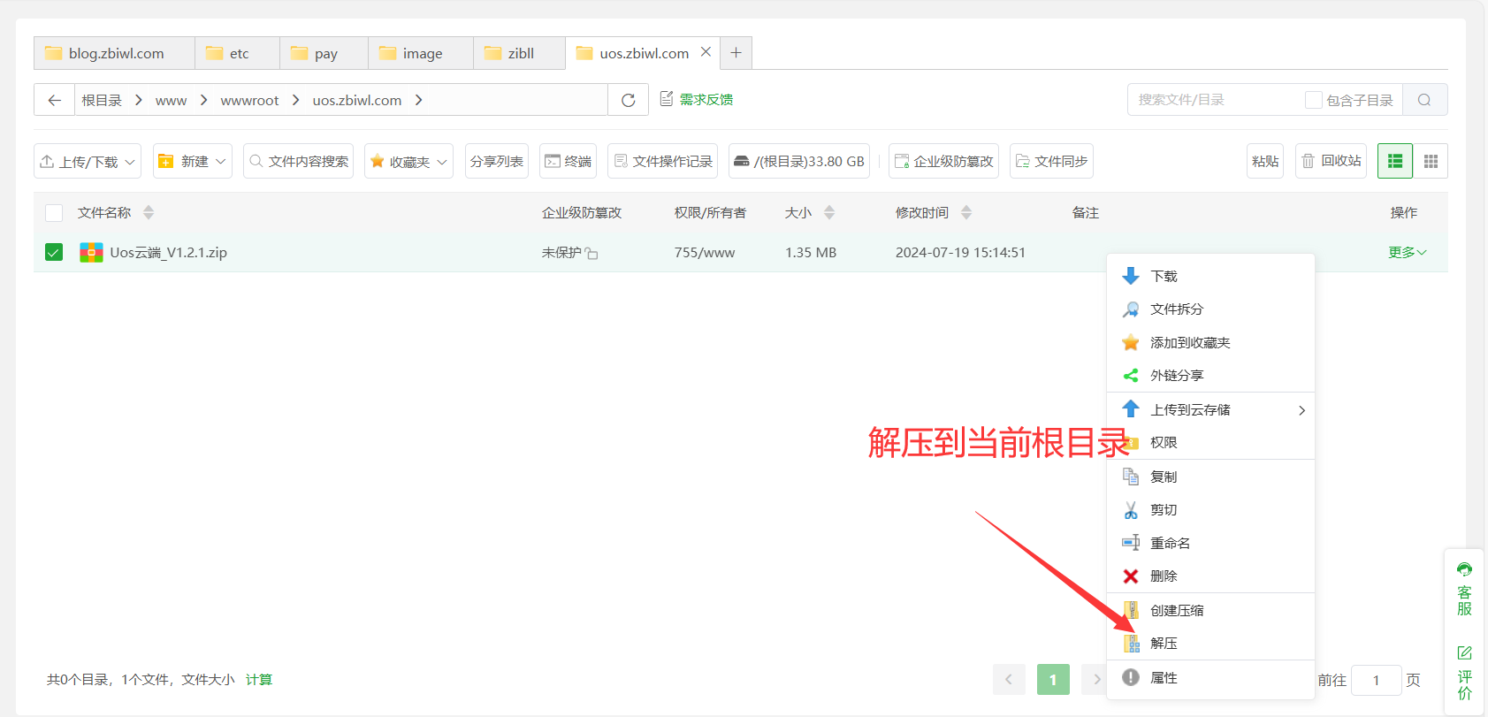Choose 权限 from context menu
The width and height of the screenshot is (1488, 717).
tap(1210, 443)
